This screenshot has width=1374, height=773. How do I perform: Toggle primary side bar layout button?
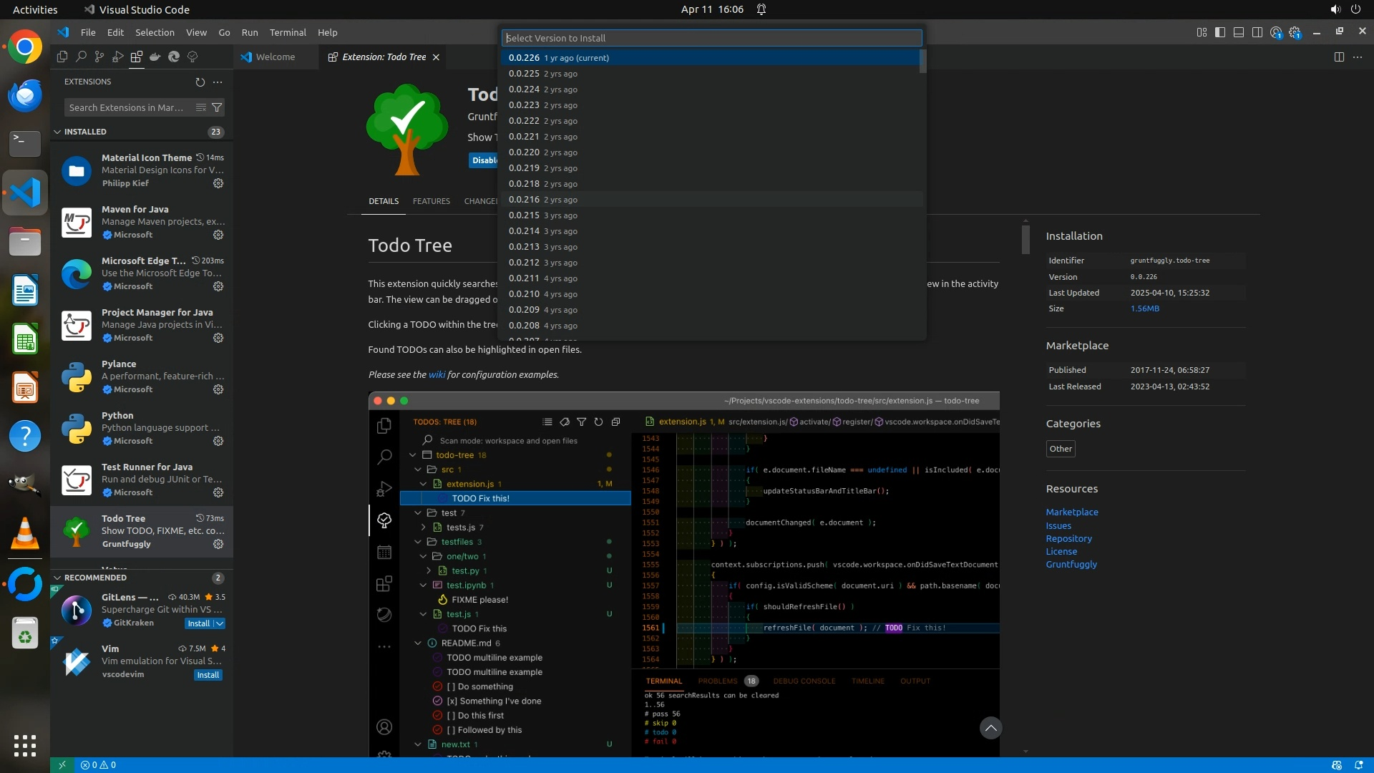[x=1220, y=32]
